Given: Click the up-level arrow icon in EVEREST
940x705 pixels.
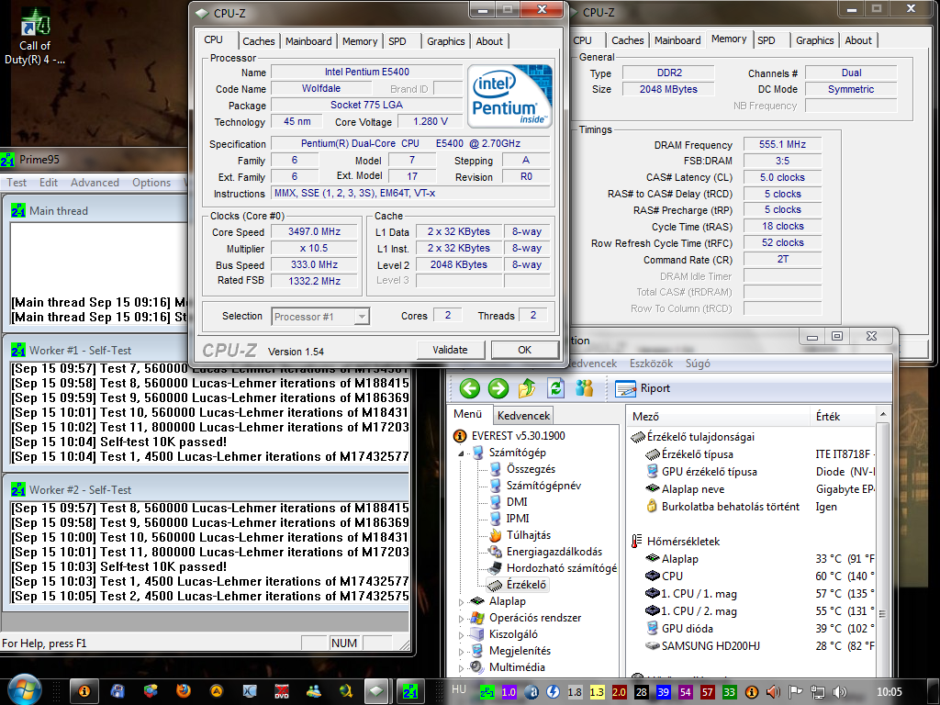Looking at the screenshot, I should coord(526,388).
